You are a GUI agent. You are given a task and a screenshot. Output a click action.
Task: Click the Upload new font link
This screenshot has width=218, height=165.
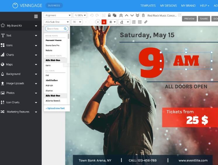click(55, 108)
